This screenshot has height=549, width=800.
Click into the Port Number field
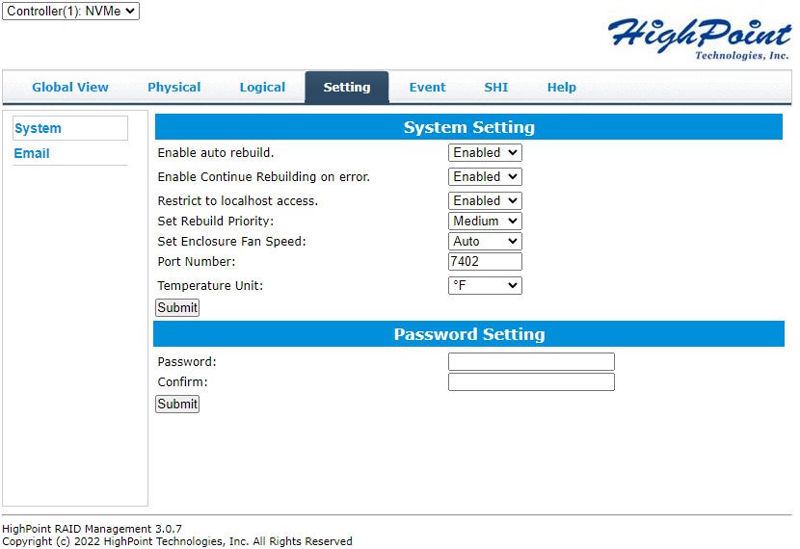click(x=485, y=261)
